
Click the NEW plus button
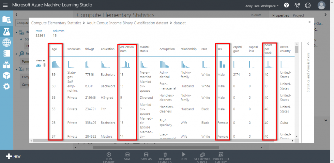(x=13, y=156)
